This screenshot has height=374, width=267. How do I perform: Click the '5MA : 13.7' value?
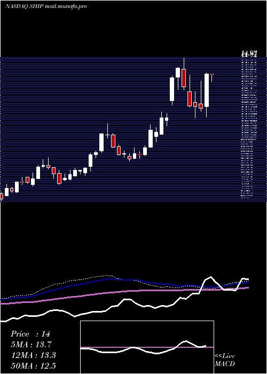(31, 345)
